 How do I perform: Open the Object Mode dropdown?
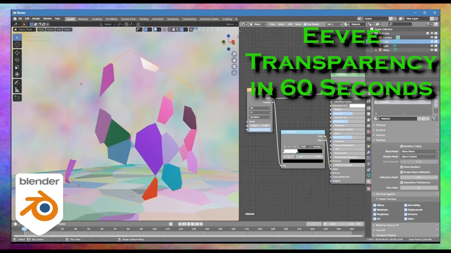(x=25, y=30)
